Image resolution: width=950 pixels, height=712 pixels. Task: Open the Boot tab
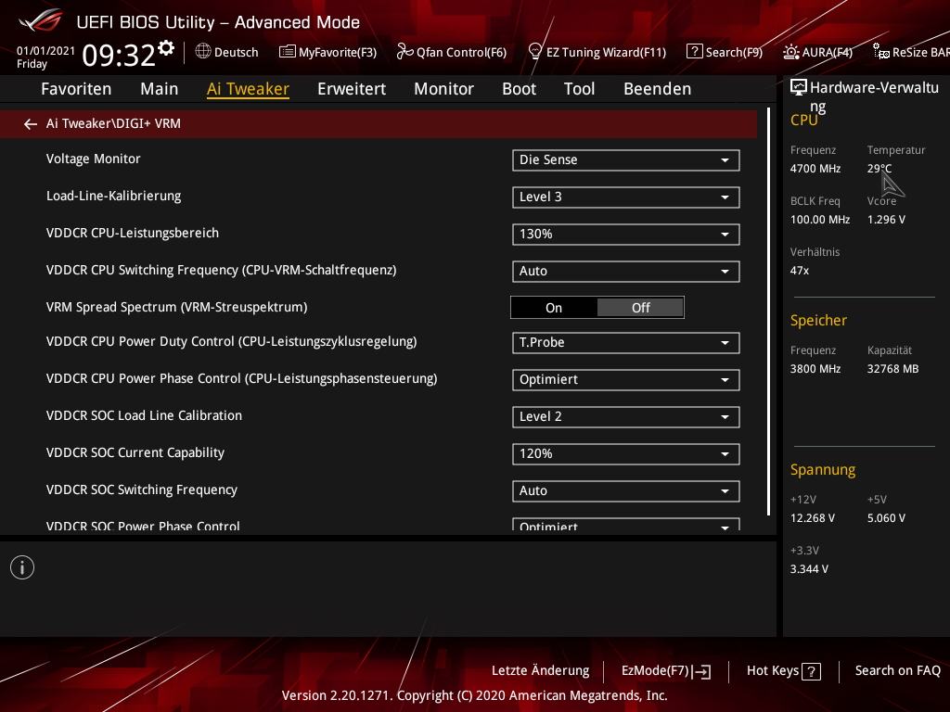click(x=520, y=89)
